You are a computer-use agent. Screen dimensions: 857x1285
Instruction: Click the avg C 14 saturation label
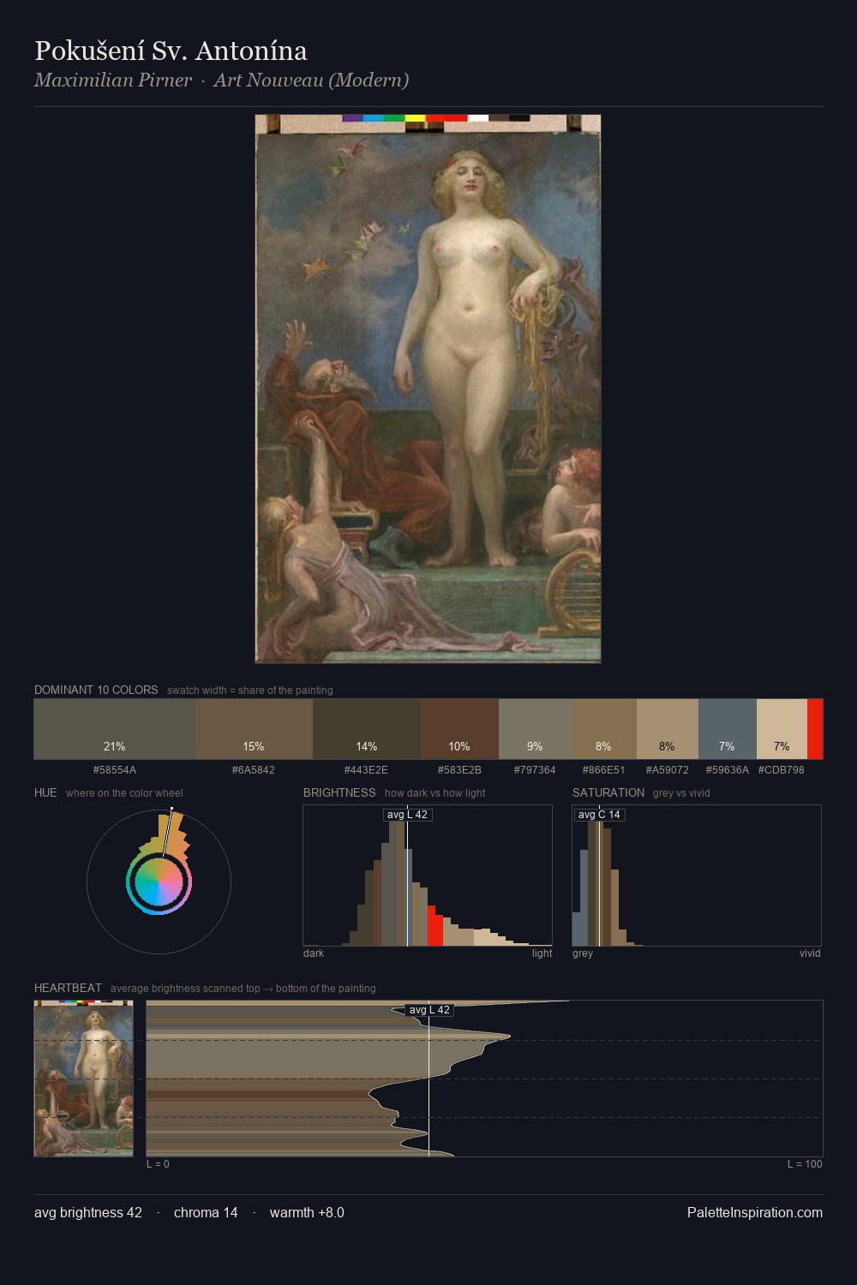point(599,815)
